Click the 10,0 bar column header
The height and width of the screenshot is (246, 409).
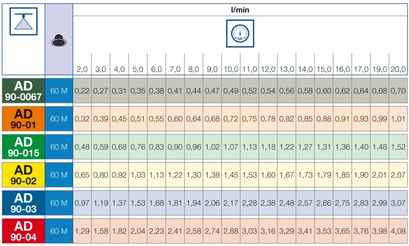(231, 69)
